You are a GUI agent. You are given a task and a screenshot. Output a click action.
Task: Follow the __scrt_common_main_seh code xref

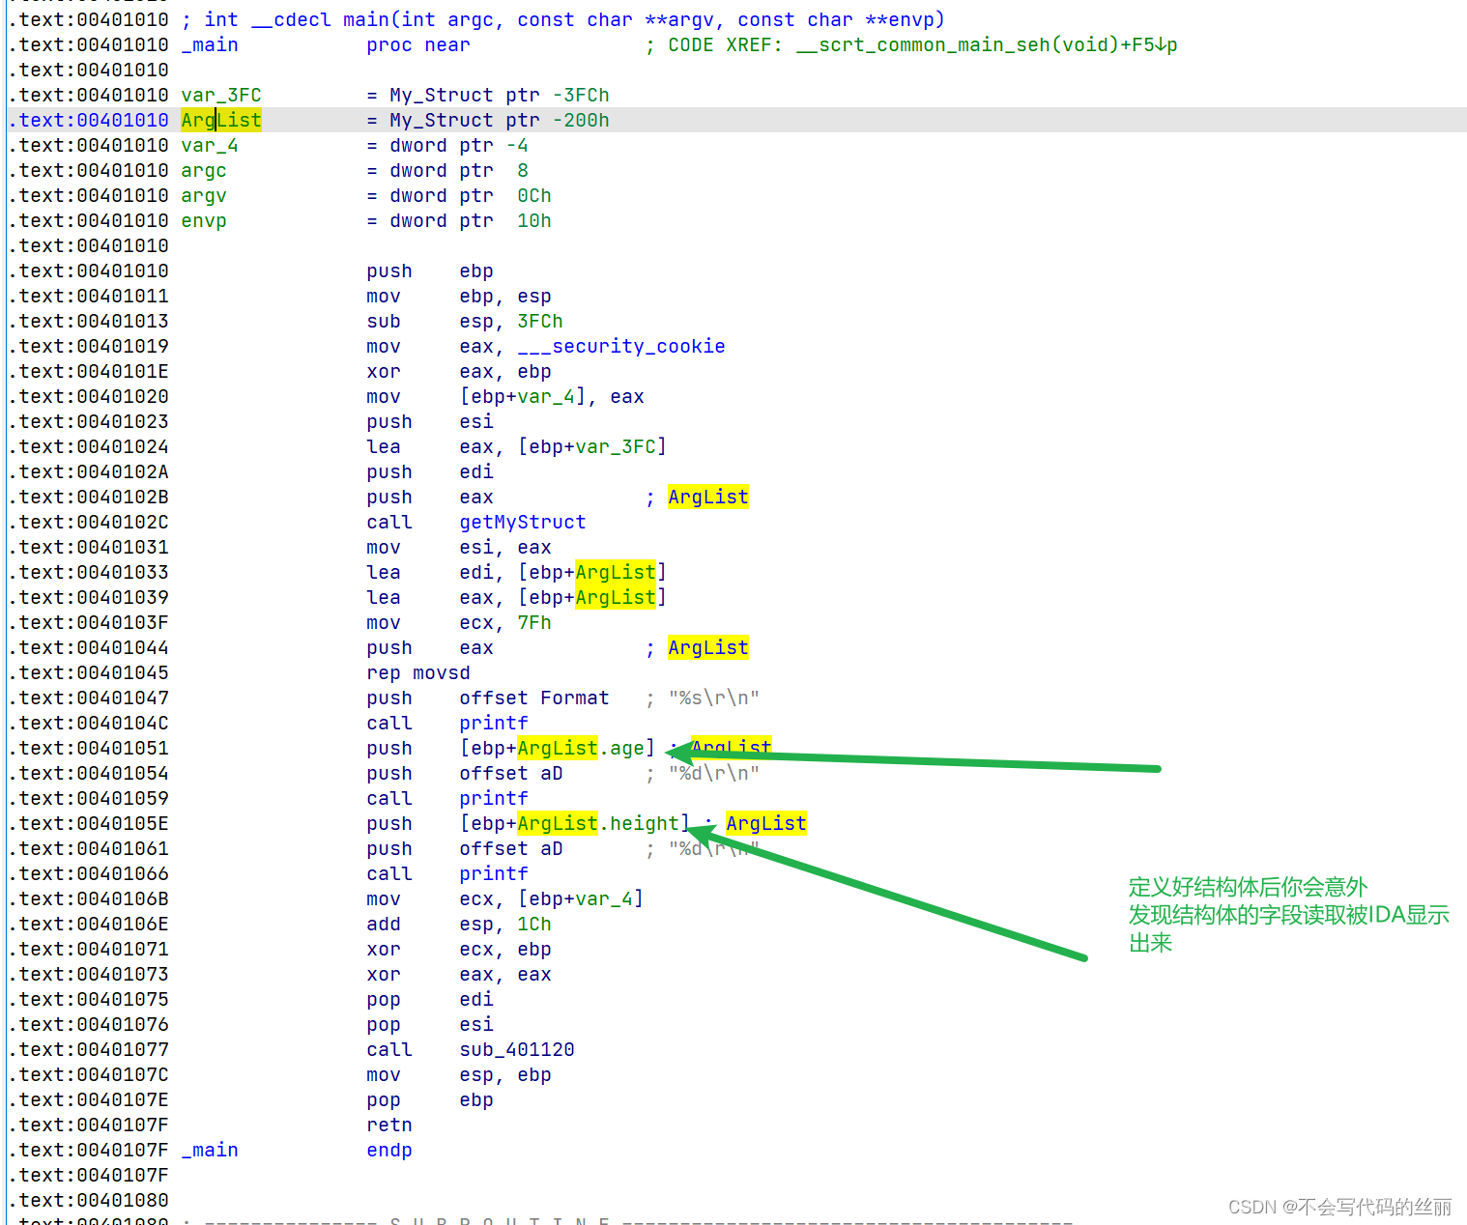click(987, 44)
